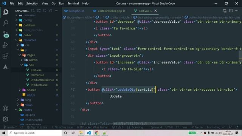Refresh the Explorer file tree
The image size is (242, 136).
(x=45, y=11)
